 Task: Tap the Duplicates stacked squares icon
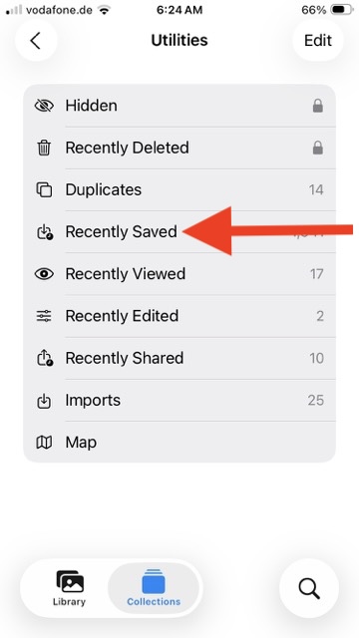click(44, 189)
